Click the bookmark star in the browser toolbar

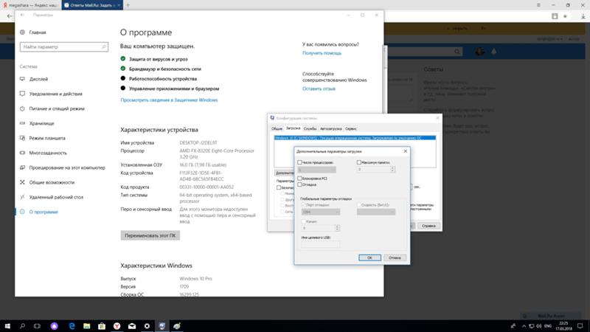pos(565,16)
